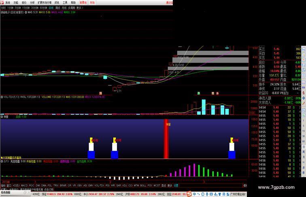Click round icon beside the stock name
306x197 pixels.
pos(26,12)
